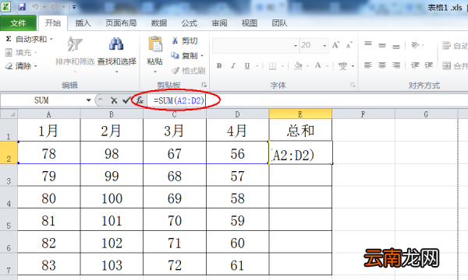
Task: Click the 自动求和 AutoSum button
Action: tap(27, 39)
